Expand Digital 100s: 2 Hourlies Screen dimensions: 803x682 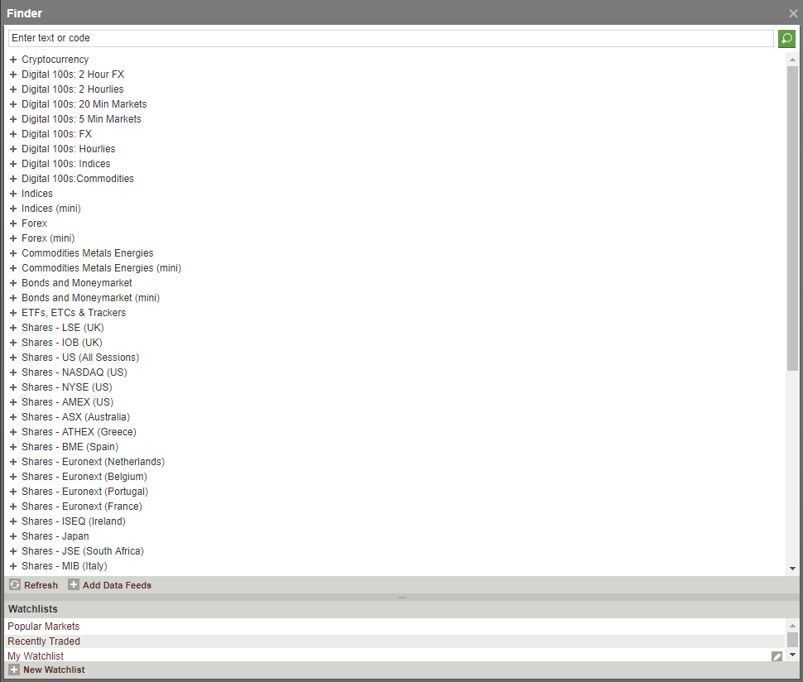coord(13,89)
